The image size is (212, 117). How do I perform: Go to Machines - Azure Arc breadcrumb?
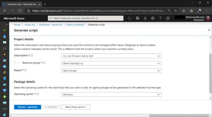51,25
